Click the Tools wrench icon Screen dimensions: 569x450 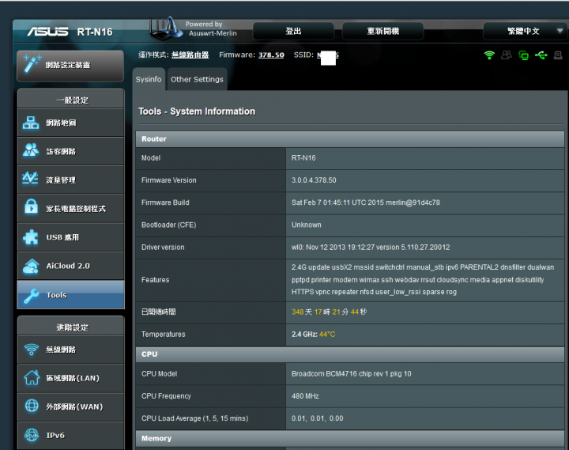(x=31, y=296)
